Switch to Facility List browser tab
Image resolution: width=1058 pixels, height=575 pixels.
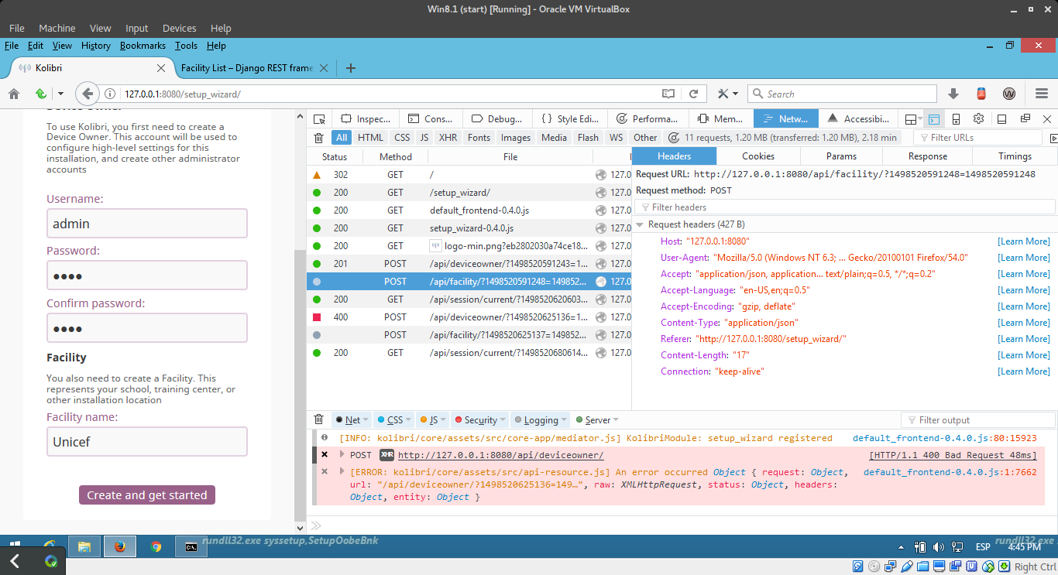[246, 68]
